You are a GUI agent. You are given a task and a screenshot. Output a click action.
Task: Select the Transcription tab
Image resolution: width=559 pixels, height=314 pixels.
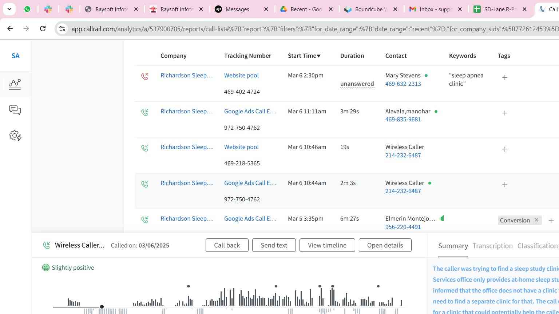tap(492, 246)
